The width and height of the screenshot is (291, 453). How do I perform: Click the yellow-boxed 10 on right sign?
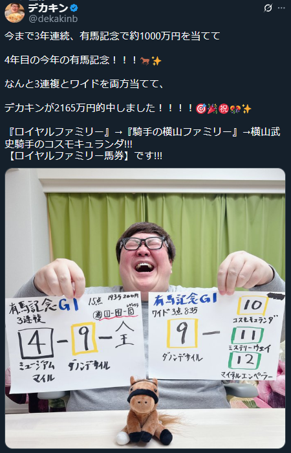pyautogui.click(x=253, y=305)
